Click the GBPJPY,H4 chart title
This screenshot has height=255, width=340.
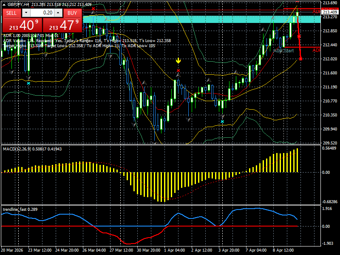(19, 5)
